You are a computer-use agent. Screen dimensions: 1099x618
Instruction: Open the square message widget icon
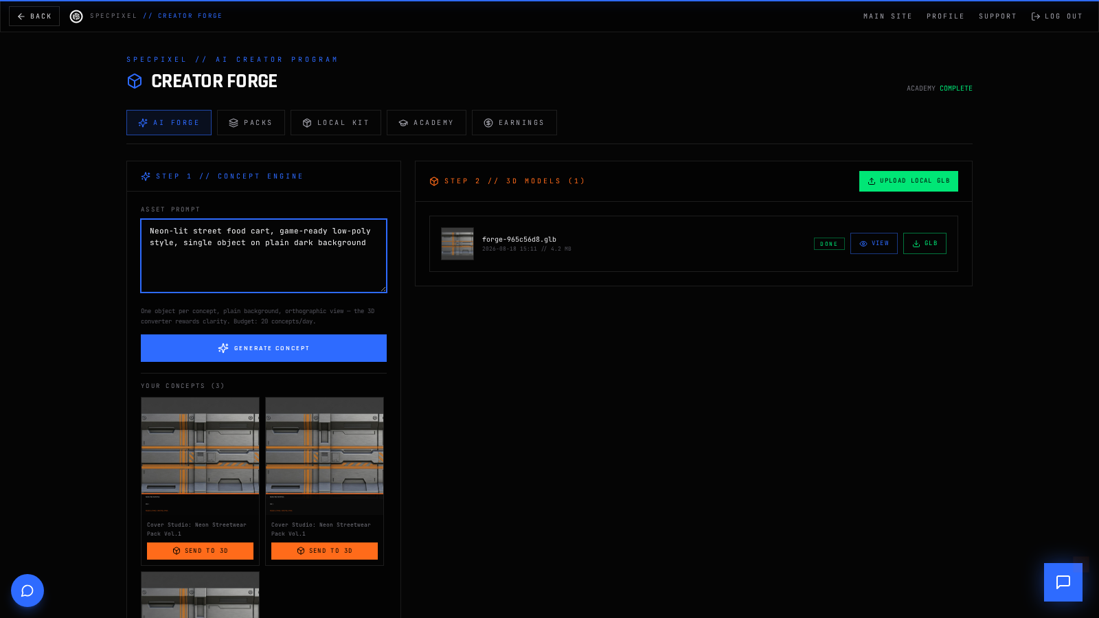[x=1063, y=582]
